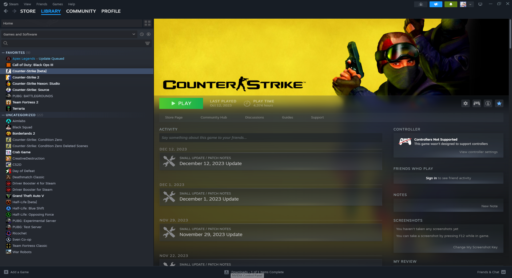Toggle favorite star for Counter-Strike
This screenshot has width=512, height=278.
499,103
